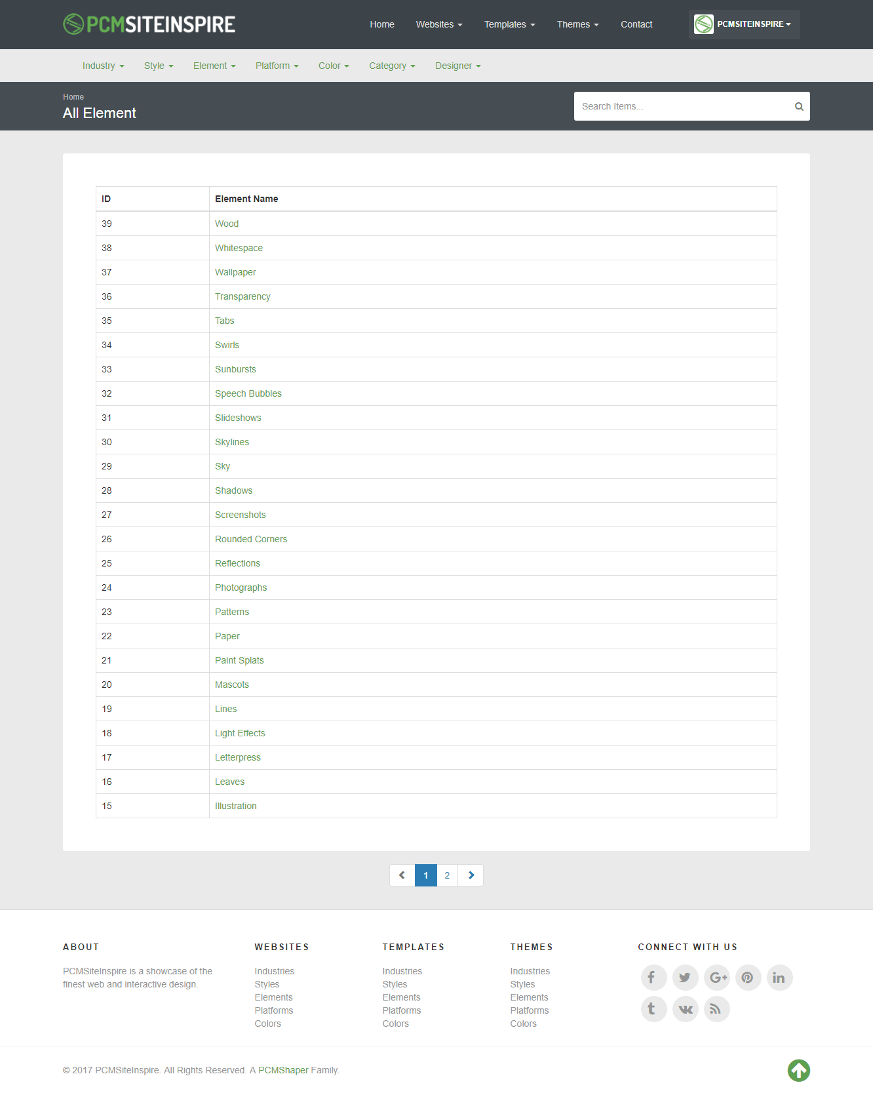This screenshot has width=873, height=1093.
Task: Open the RSS feed icon
Action: pos(716,1009)
